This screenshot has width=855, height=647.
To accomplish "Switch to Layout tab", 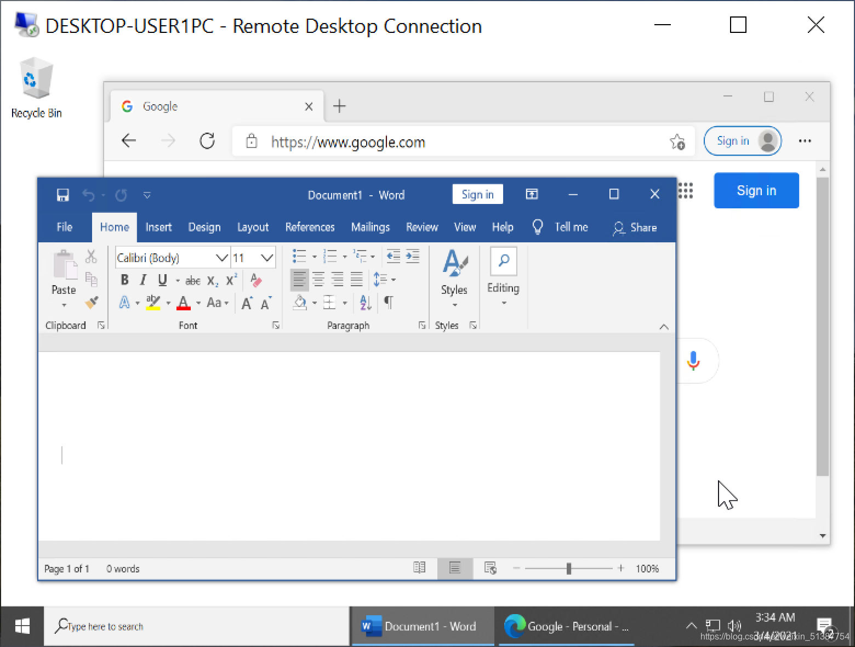I will (253, 227).
